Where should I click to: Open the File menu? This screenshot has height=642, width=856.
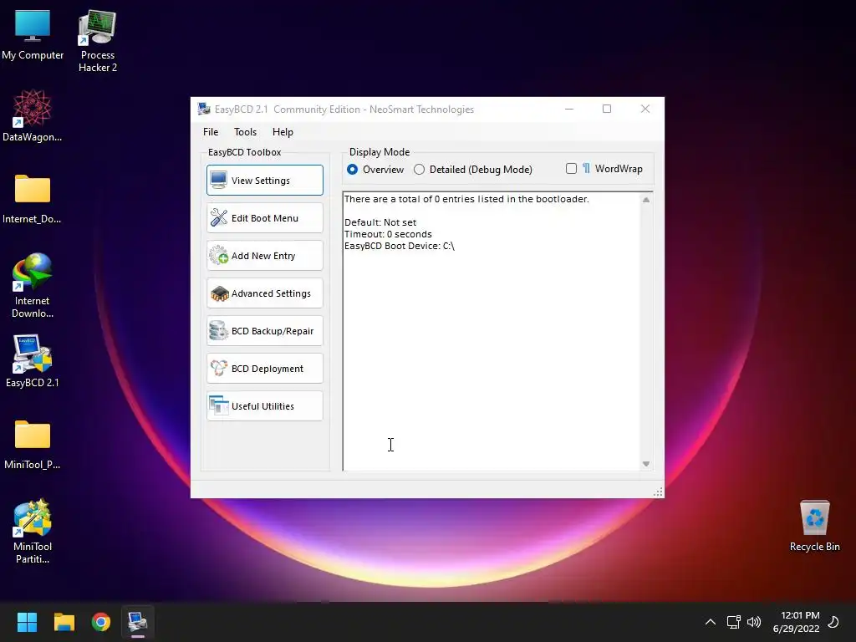click(x=211, y=131)
